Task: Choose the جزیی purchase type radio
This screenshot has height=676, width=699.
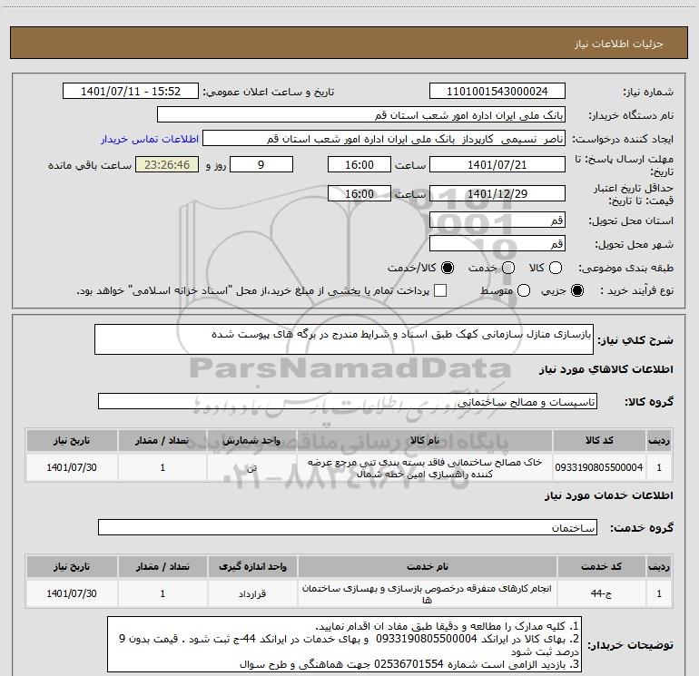Action: click(577, 290)
